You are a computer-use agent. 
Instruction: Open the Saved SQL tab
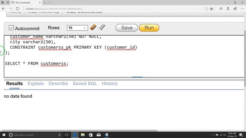click(85, 84)
